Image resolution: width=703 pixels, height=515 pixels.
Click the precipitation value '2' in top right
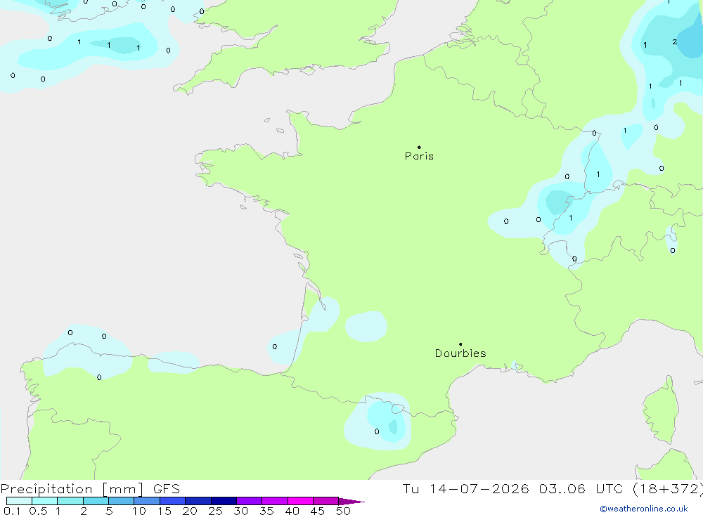674,41
